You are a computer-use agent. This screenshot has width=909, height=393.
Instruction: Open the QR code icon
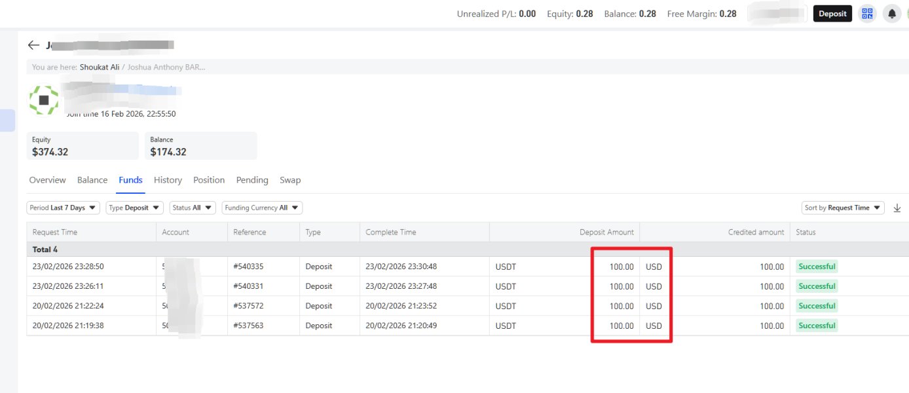point(867,13)
